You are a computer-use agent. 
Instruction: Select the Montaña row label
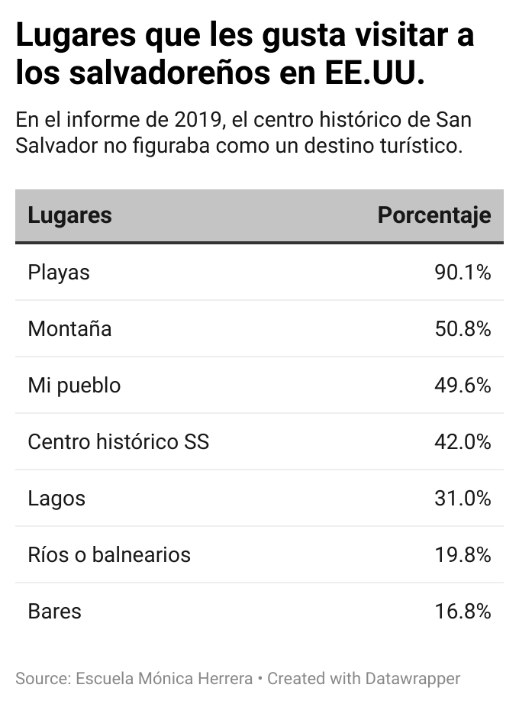tap(69, 329)
